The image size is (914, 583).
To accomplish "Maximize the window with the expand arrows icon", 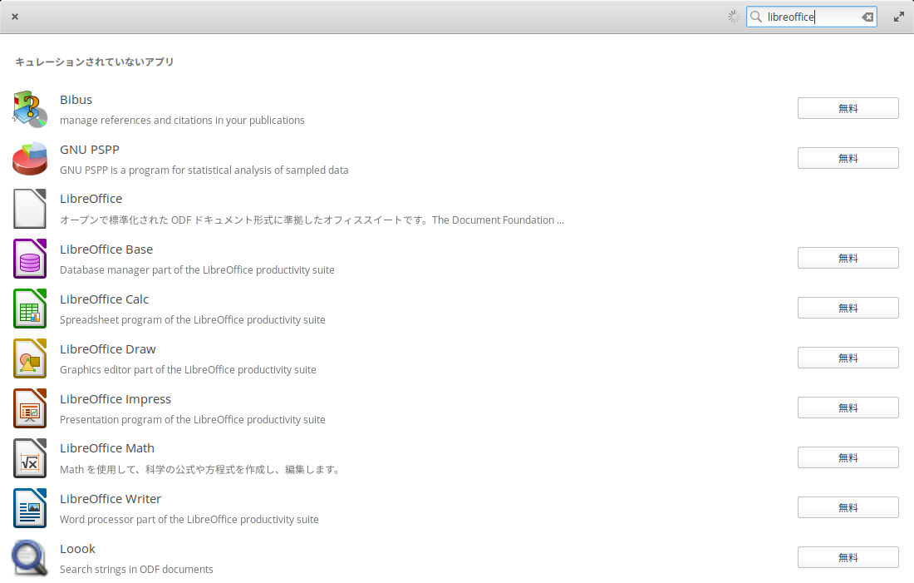I will pos(899,17).
